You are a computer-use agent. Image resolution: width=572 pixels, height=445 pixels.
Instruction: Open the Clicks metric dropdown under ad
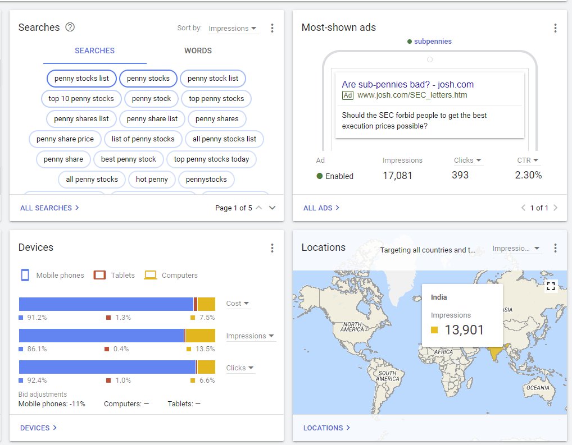coord(468,160)
